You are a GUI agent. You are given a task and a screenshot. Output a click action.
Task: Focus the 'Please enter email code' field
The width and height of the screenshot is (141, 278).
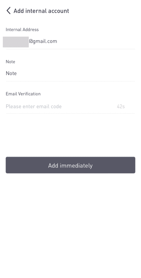click(x=60, y=106)
